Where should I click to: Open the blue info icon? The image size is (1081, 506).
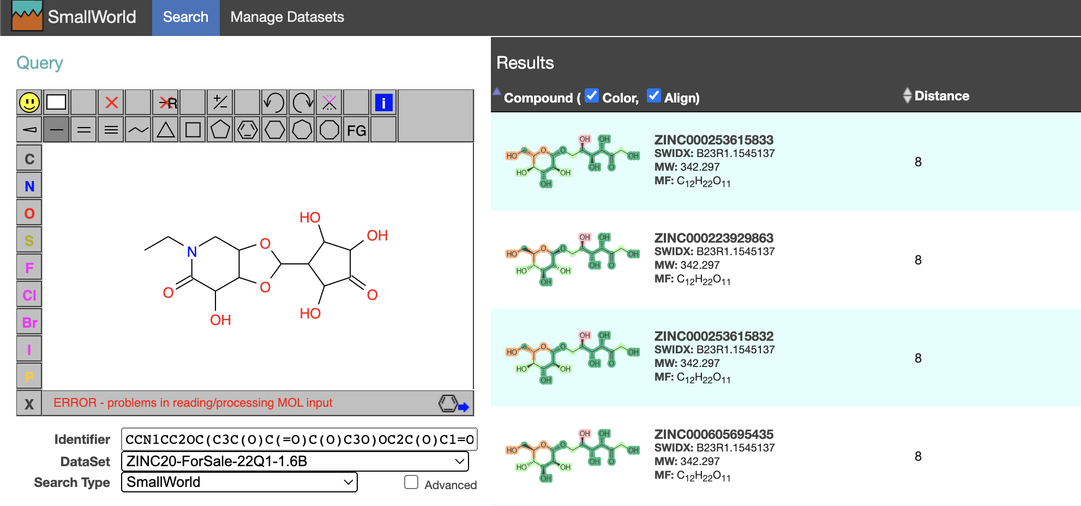(383, 103)
